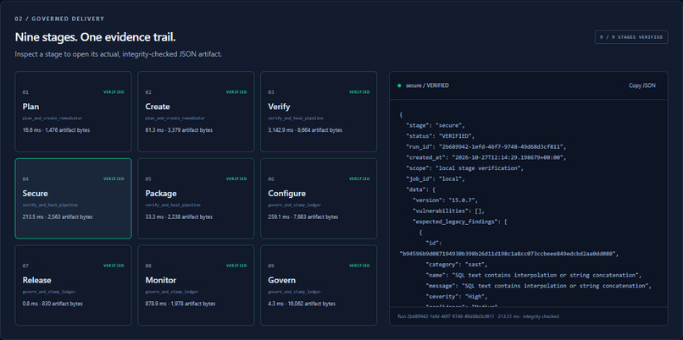Screen dimensions: 683x340
Task: Open the Govern stage card
Action: point(319,285)
